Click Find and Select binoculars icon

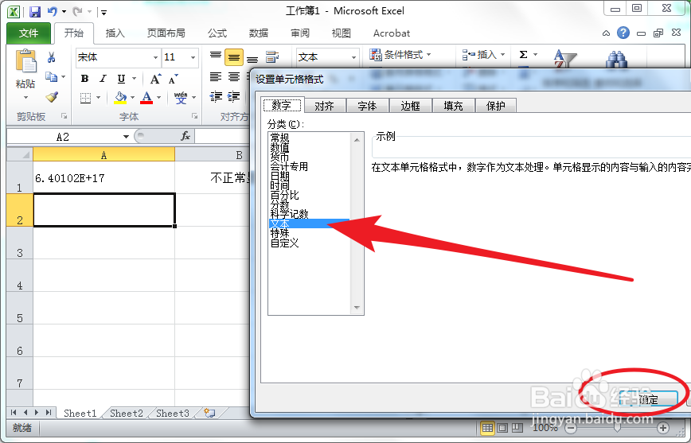pos(616,59)
